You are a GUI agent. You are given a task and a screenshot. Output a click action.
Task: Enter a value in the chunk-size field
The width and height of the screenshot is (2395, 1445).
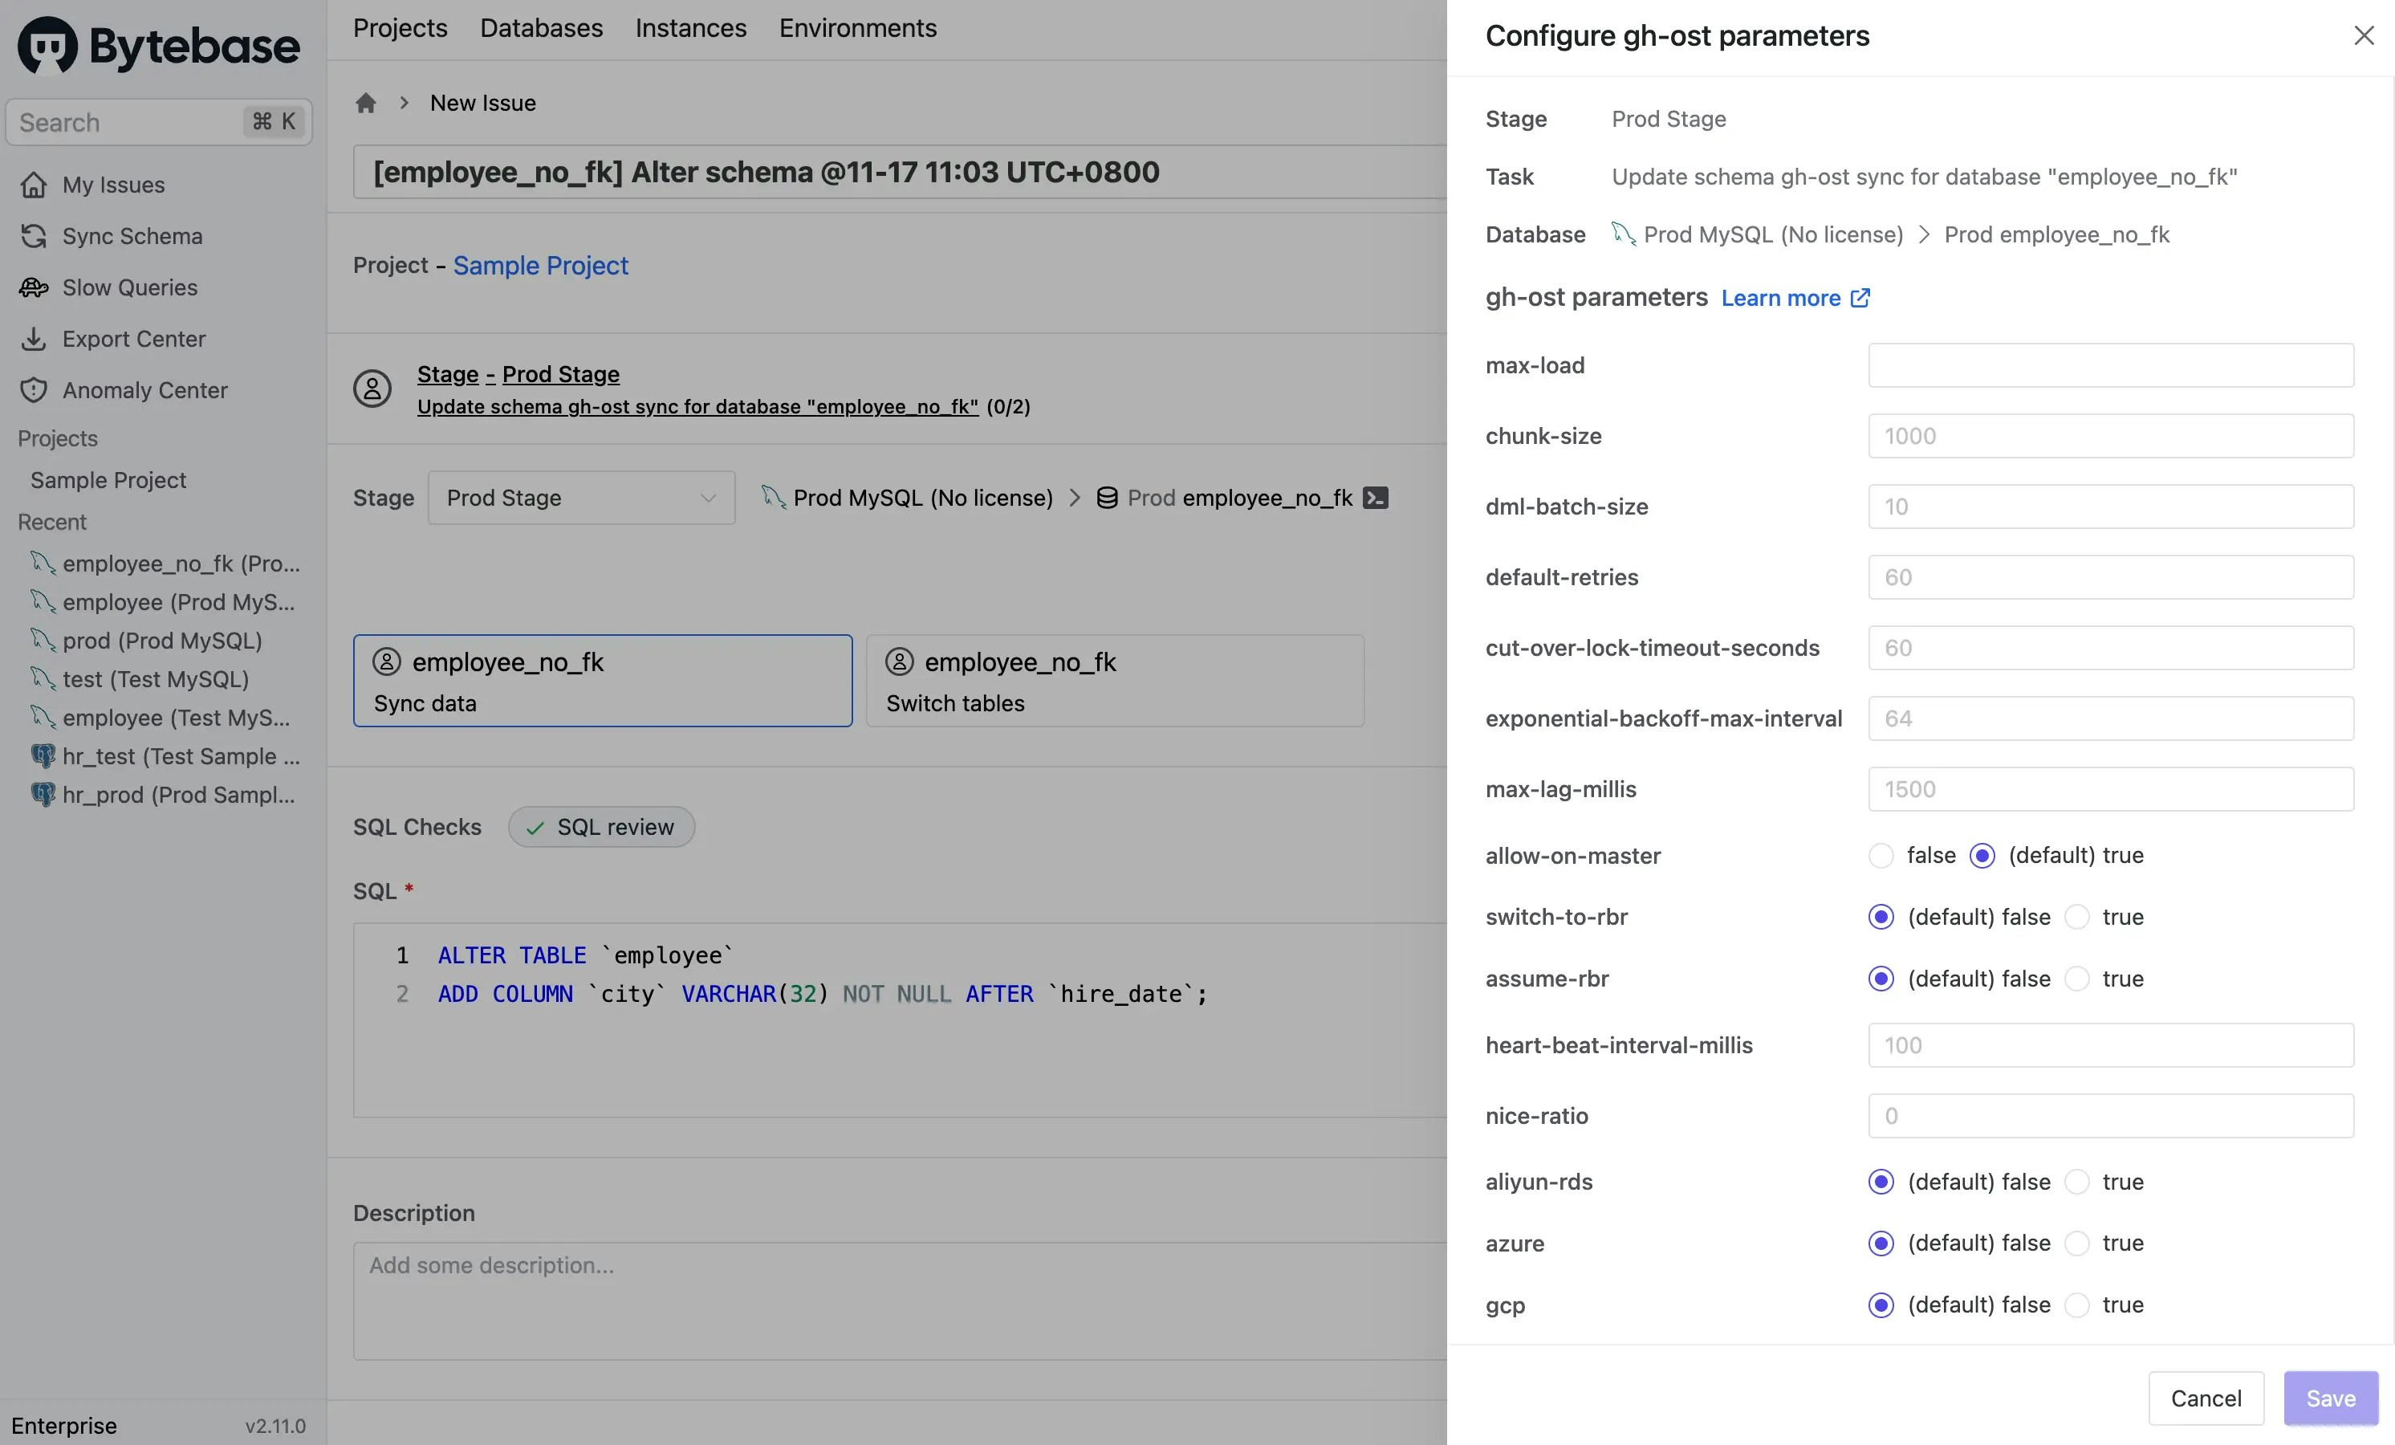2109,436
